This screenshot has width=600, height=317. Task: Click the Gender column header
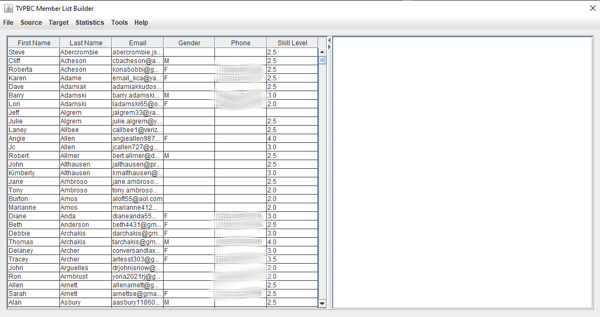click(x=189, y=43)
